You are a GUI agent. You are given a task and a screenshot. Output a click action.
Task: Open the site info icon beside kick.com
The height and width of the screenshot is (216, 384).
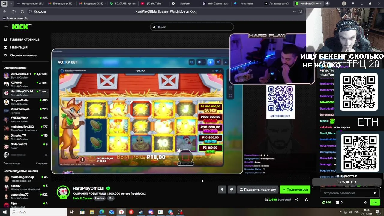point(30,11)
